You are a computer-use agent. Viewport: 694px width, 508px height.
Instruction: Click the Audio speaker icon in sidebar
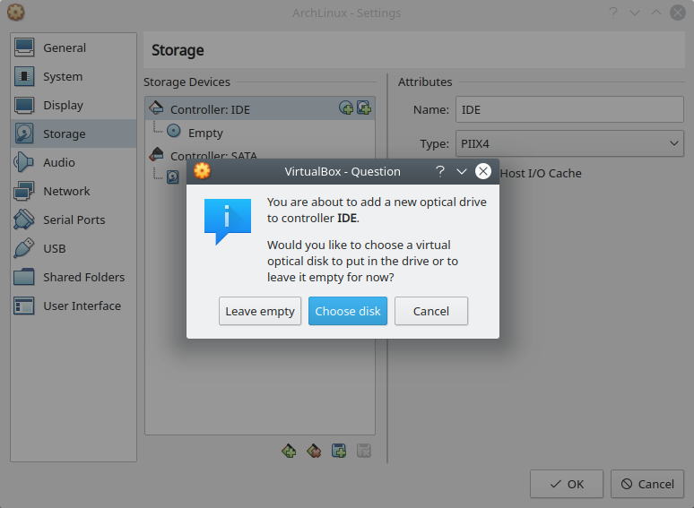(x=23, y=162)
